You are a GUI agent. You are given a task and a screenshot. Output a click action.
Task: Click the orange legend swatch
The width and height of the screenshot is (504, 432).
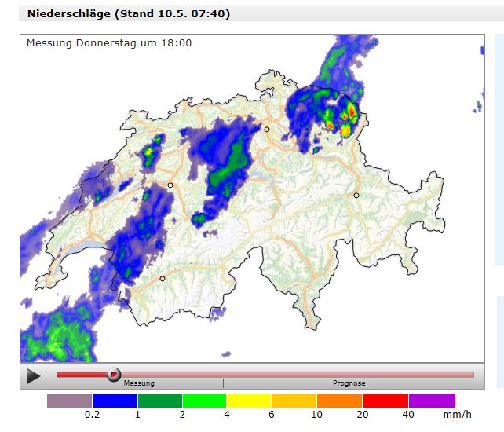(x=339, y=401)
